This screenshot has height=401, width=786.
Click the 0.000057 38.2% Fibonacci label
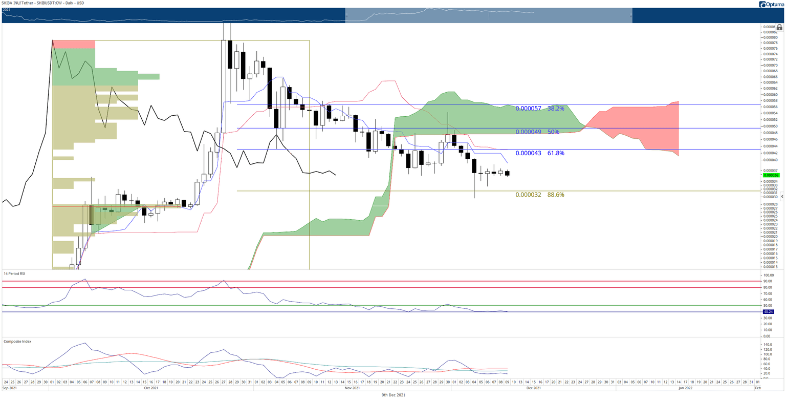coord(540,109)
